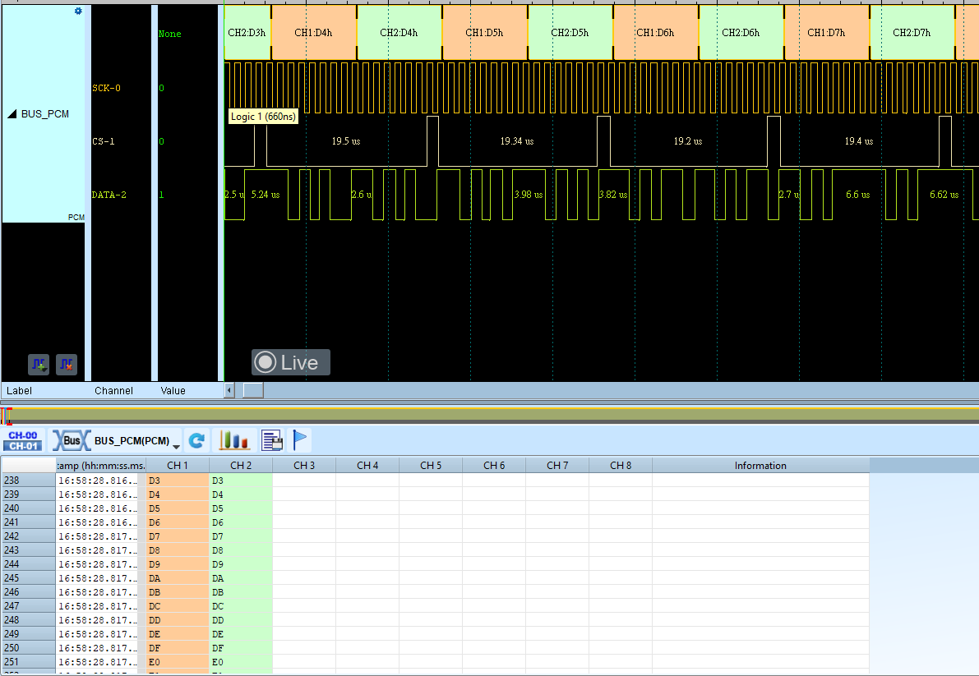979x676 pixels.
Task: Select row number 250 header
Action: (x=28, y=648)
